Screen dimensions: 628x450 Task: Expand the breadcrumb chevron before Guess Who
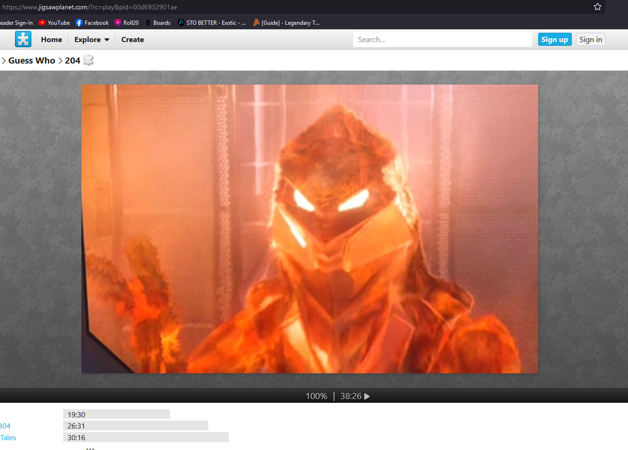pyautogui.click(x=4, y=61)
